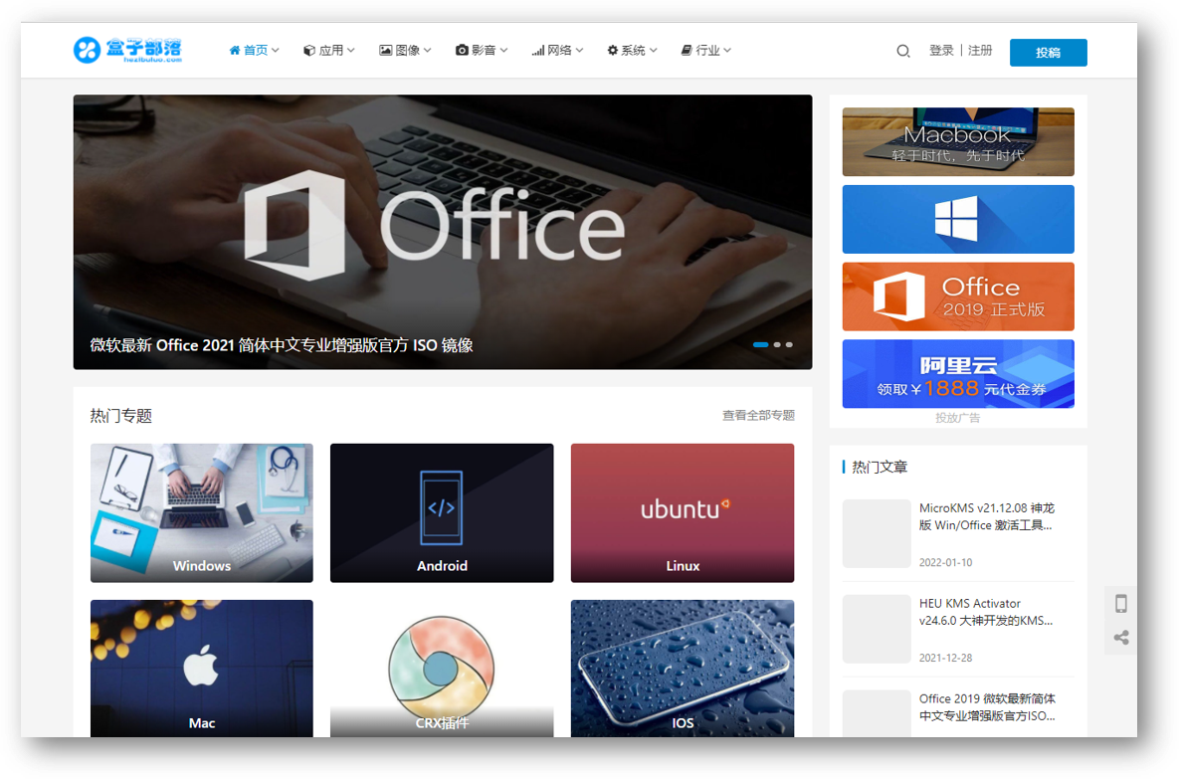Click the 注册 register link

(980, 51)
